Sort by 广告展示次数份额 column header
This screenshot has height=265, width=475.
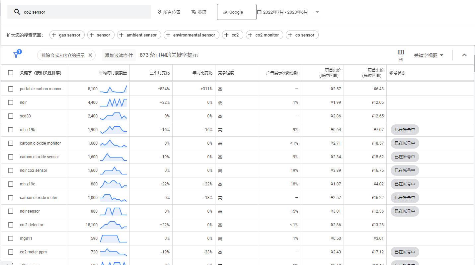tap(282, 73)
